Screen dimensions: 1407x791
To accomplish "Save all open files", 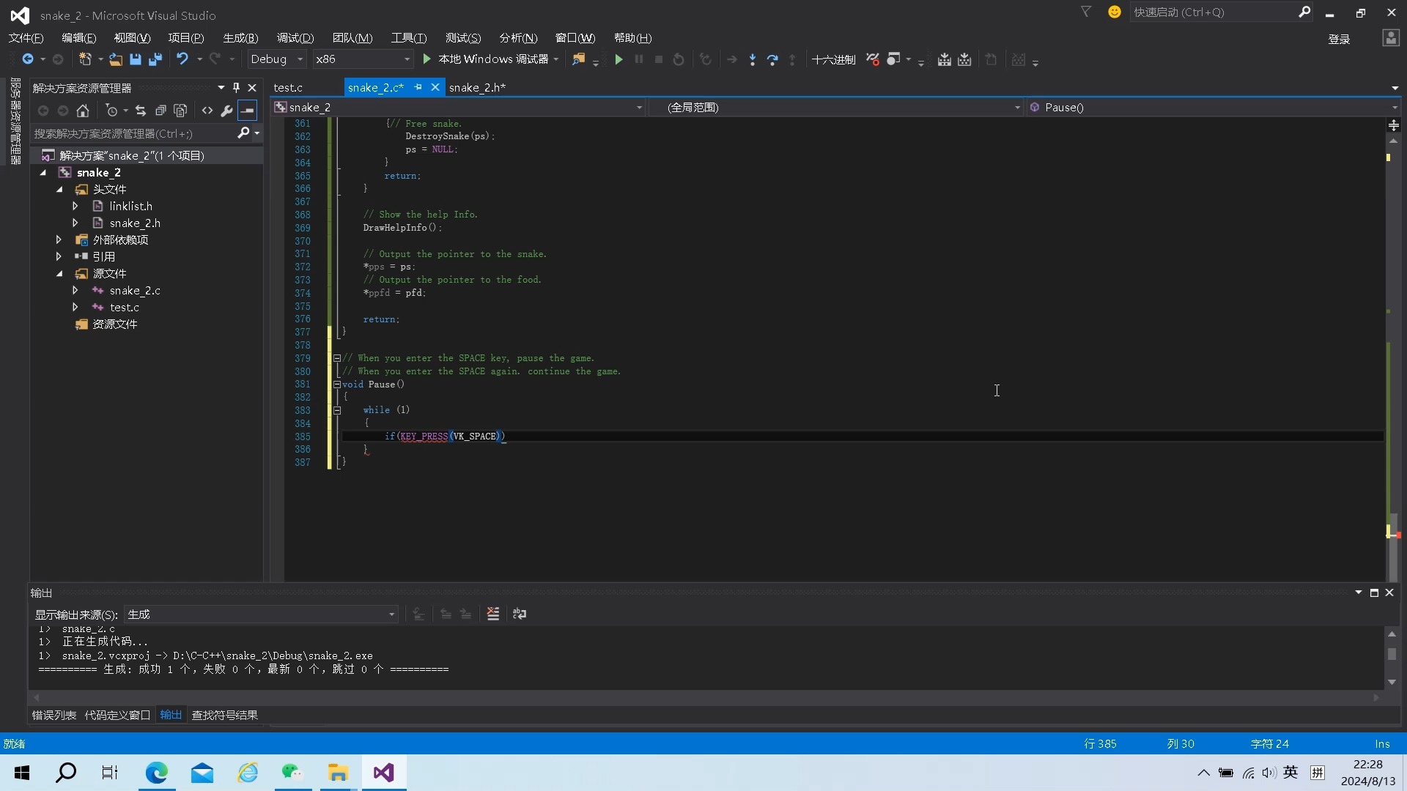I will (x=155, y=59).
